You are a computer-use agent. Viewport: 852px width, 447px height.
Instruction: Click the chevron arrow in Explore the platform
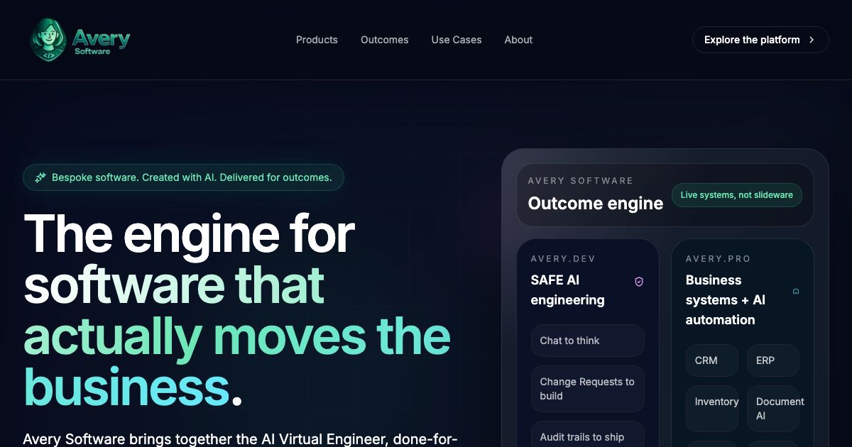[812, 40]
